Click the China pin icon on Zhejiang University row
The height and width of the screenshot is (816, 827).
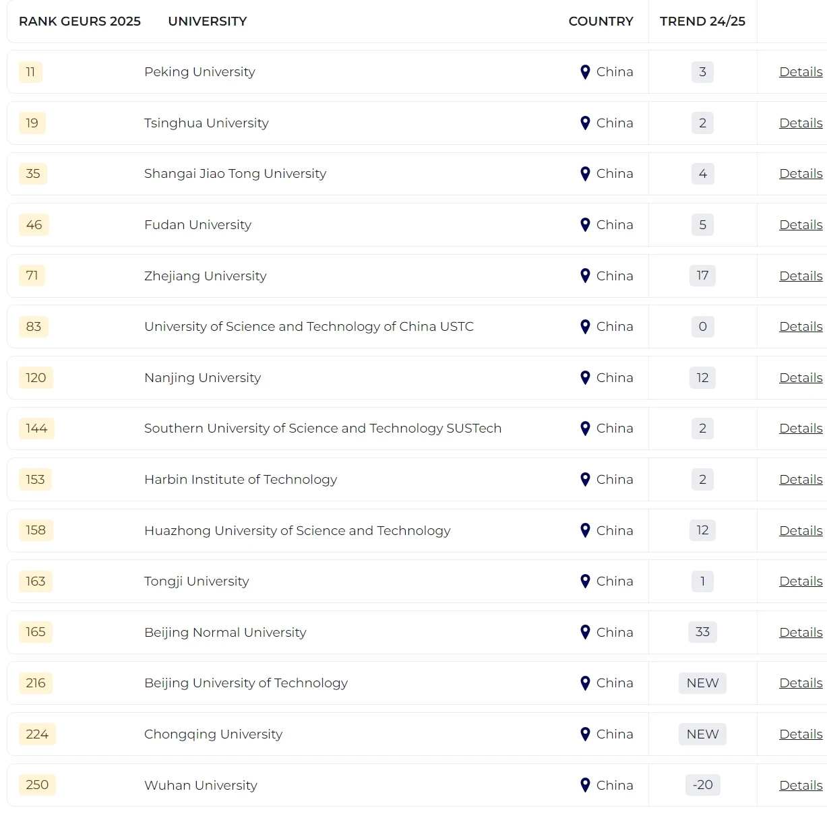586,276
